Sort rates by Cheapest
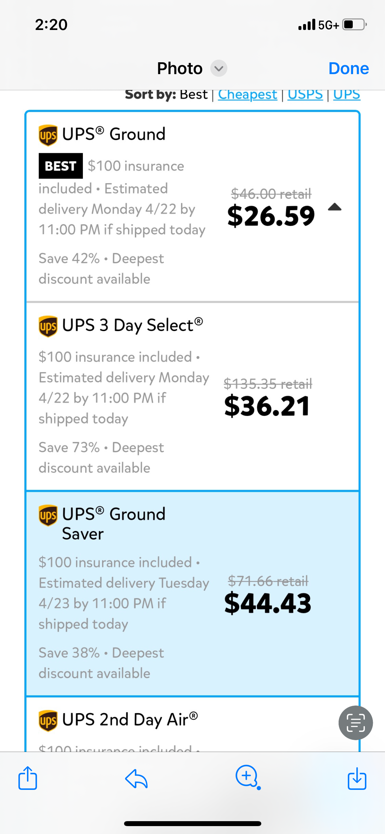The height and width of the screenshot is (834, 385). point(247,95)
